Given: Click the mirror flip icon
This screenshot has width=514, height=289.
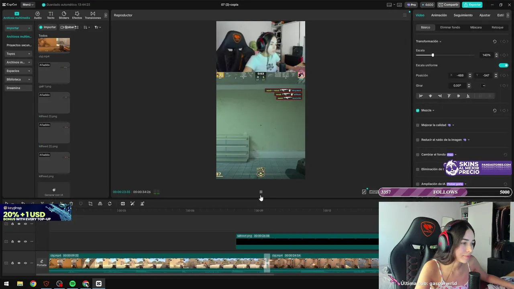Looking at the screenshot, I should pyautogui.click(x=100, y=204).
